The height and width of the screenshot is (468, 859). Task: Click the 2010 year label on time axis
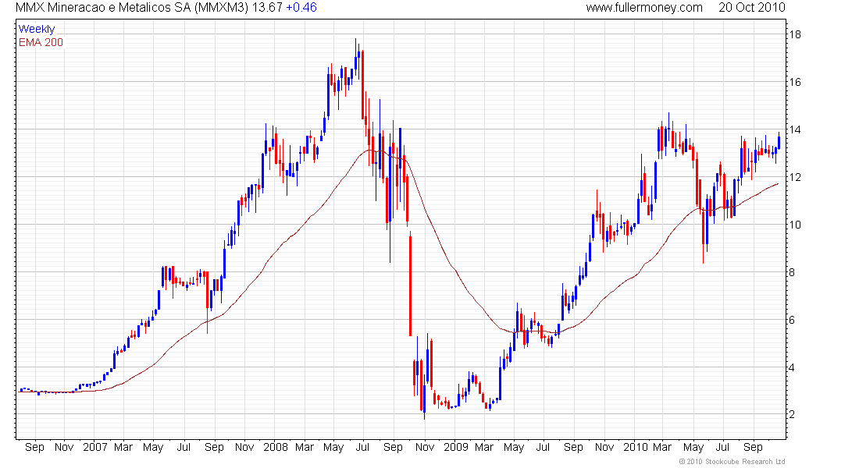click(636, 447)
